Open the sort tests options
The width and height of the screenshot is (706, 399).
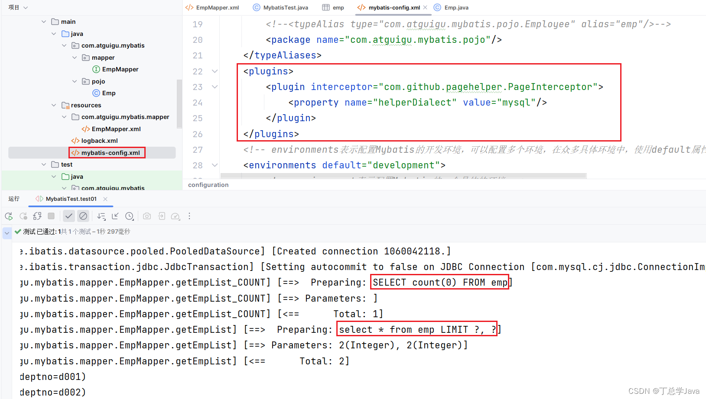point(101,216)
